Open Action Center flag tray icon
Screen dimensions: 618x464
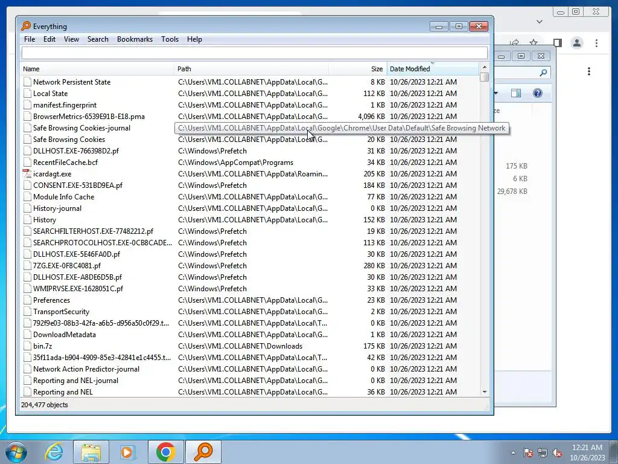528,453
